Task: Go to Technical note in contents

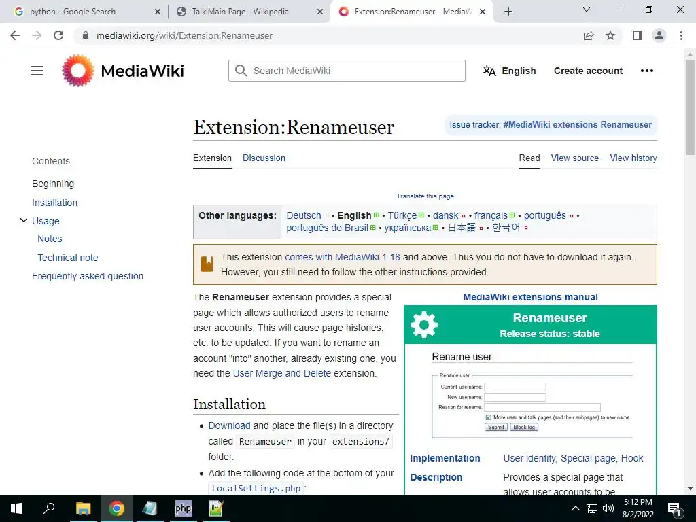Action: (x=67, y=258)
